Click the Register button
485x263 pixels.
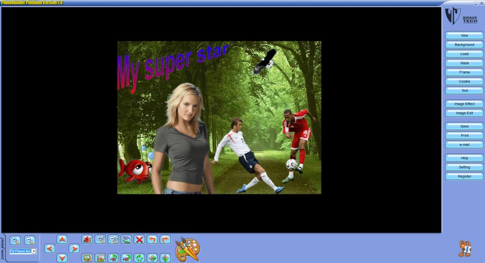[x=464, y=176]
